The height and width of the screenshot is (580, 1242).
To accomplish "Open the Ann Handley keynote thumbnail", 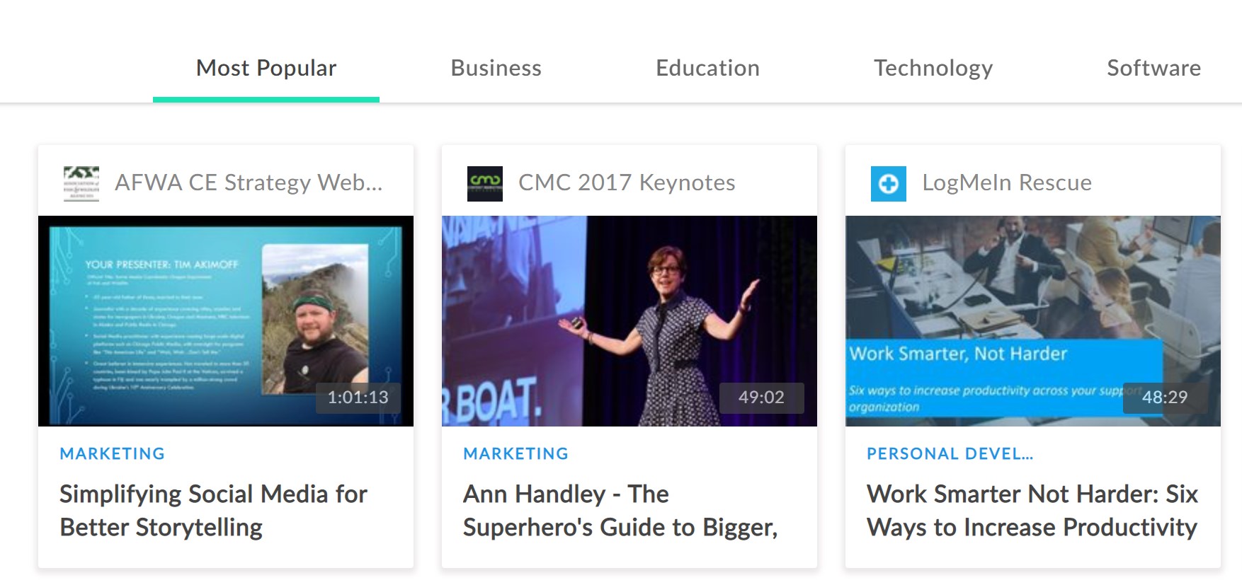I will (629, 320).
